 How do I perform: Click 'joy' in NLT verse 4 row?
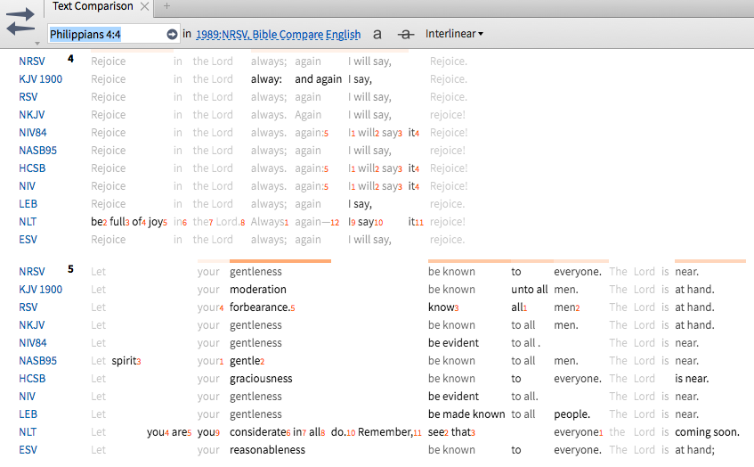(x=155, y=221)
